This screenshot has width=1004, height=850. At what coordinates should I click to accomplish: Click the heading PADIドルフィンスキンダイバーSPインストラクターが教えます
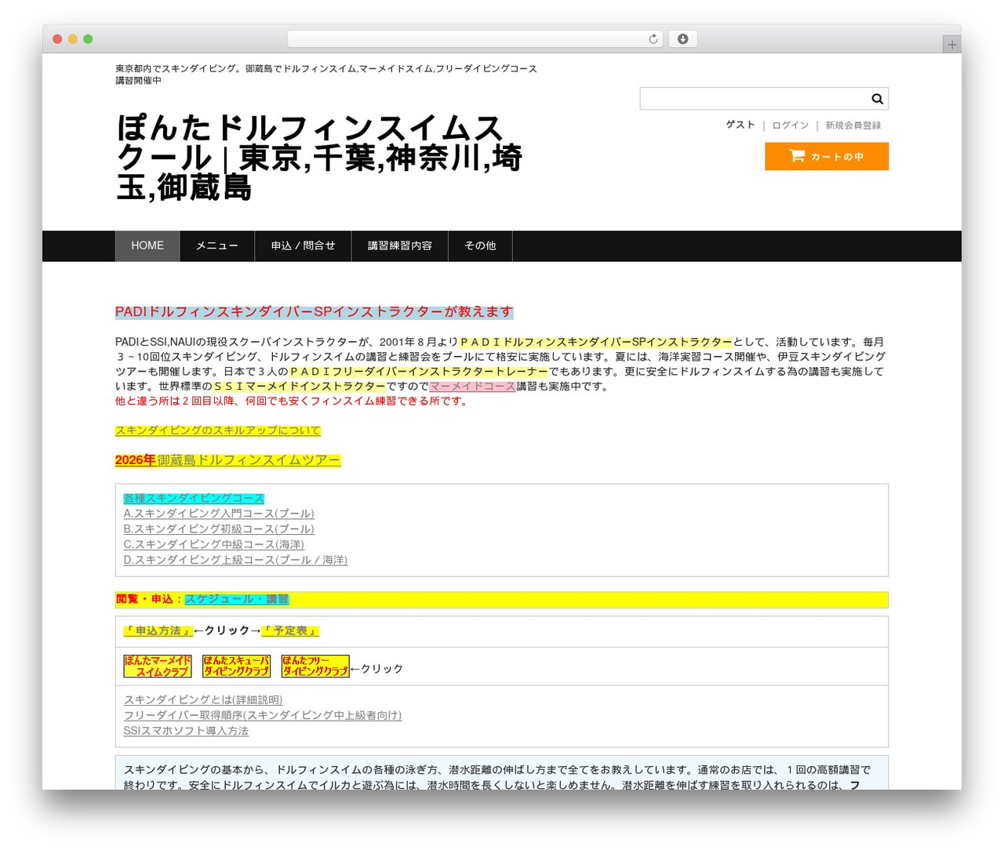click(315, 312)
